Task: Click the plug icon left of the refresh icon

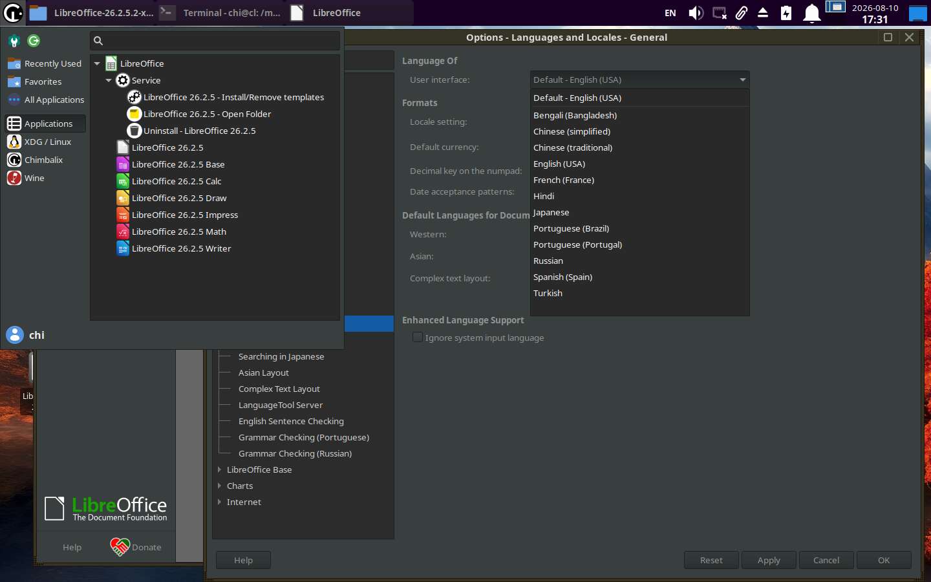Action: (x=14, y=41)
